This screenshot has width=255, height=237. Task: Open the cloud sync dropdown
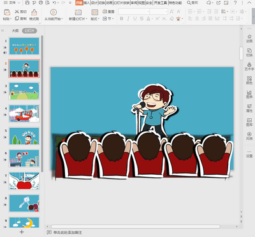(x=210, y=3)
